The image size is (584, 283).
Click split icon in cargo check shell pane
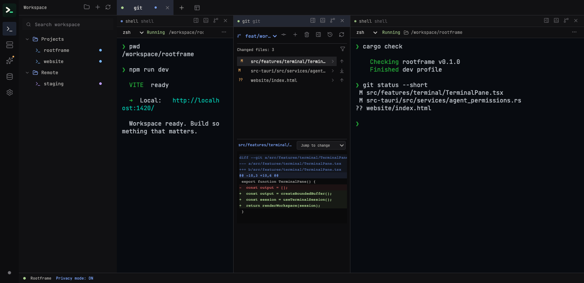point(546,20)
